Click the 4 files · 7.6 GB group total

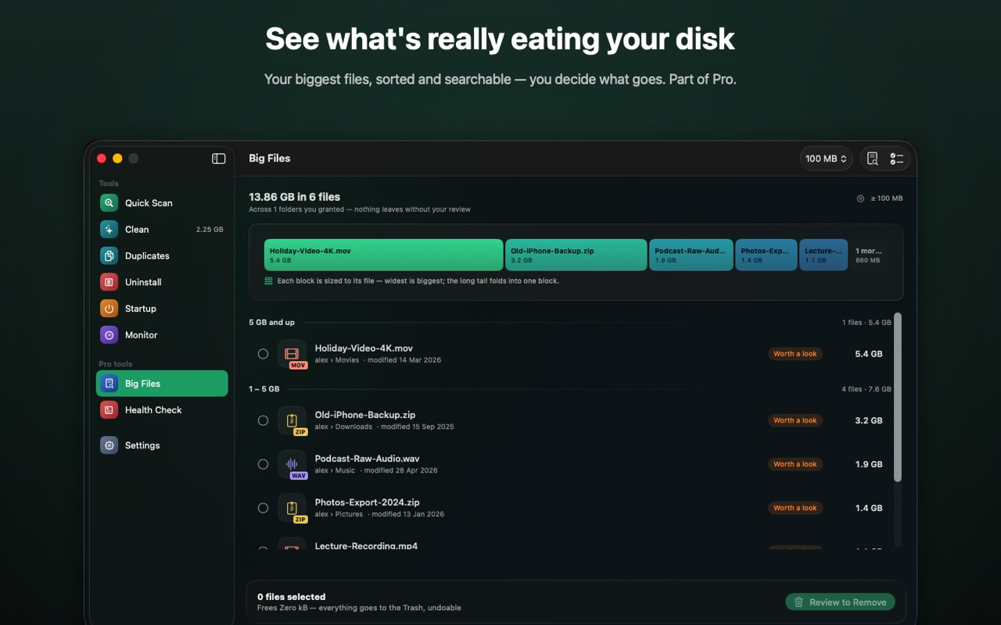pos(866,389)
